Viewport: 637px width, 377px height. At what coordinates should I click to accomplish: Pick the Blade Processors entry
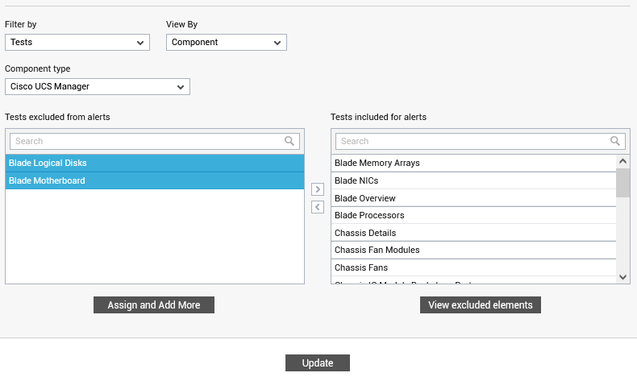[x=473, y=216]
